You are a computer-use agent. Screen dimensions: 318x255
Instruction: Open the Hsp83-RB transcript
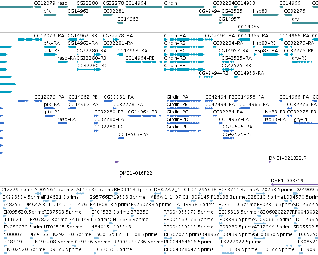[266, 47]
